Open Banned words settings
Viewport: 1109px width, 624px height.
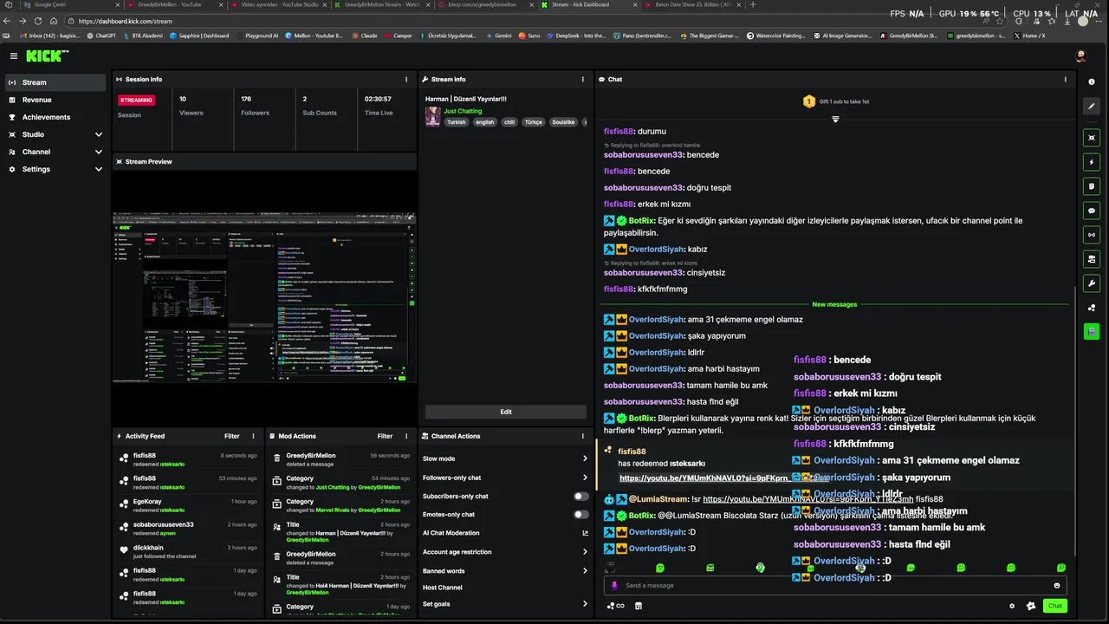pyautogui.click(x=505, y=570)
